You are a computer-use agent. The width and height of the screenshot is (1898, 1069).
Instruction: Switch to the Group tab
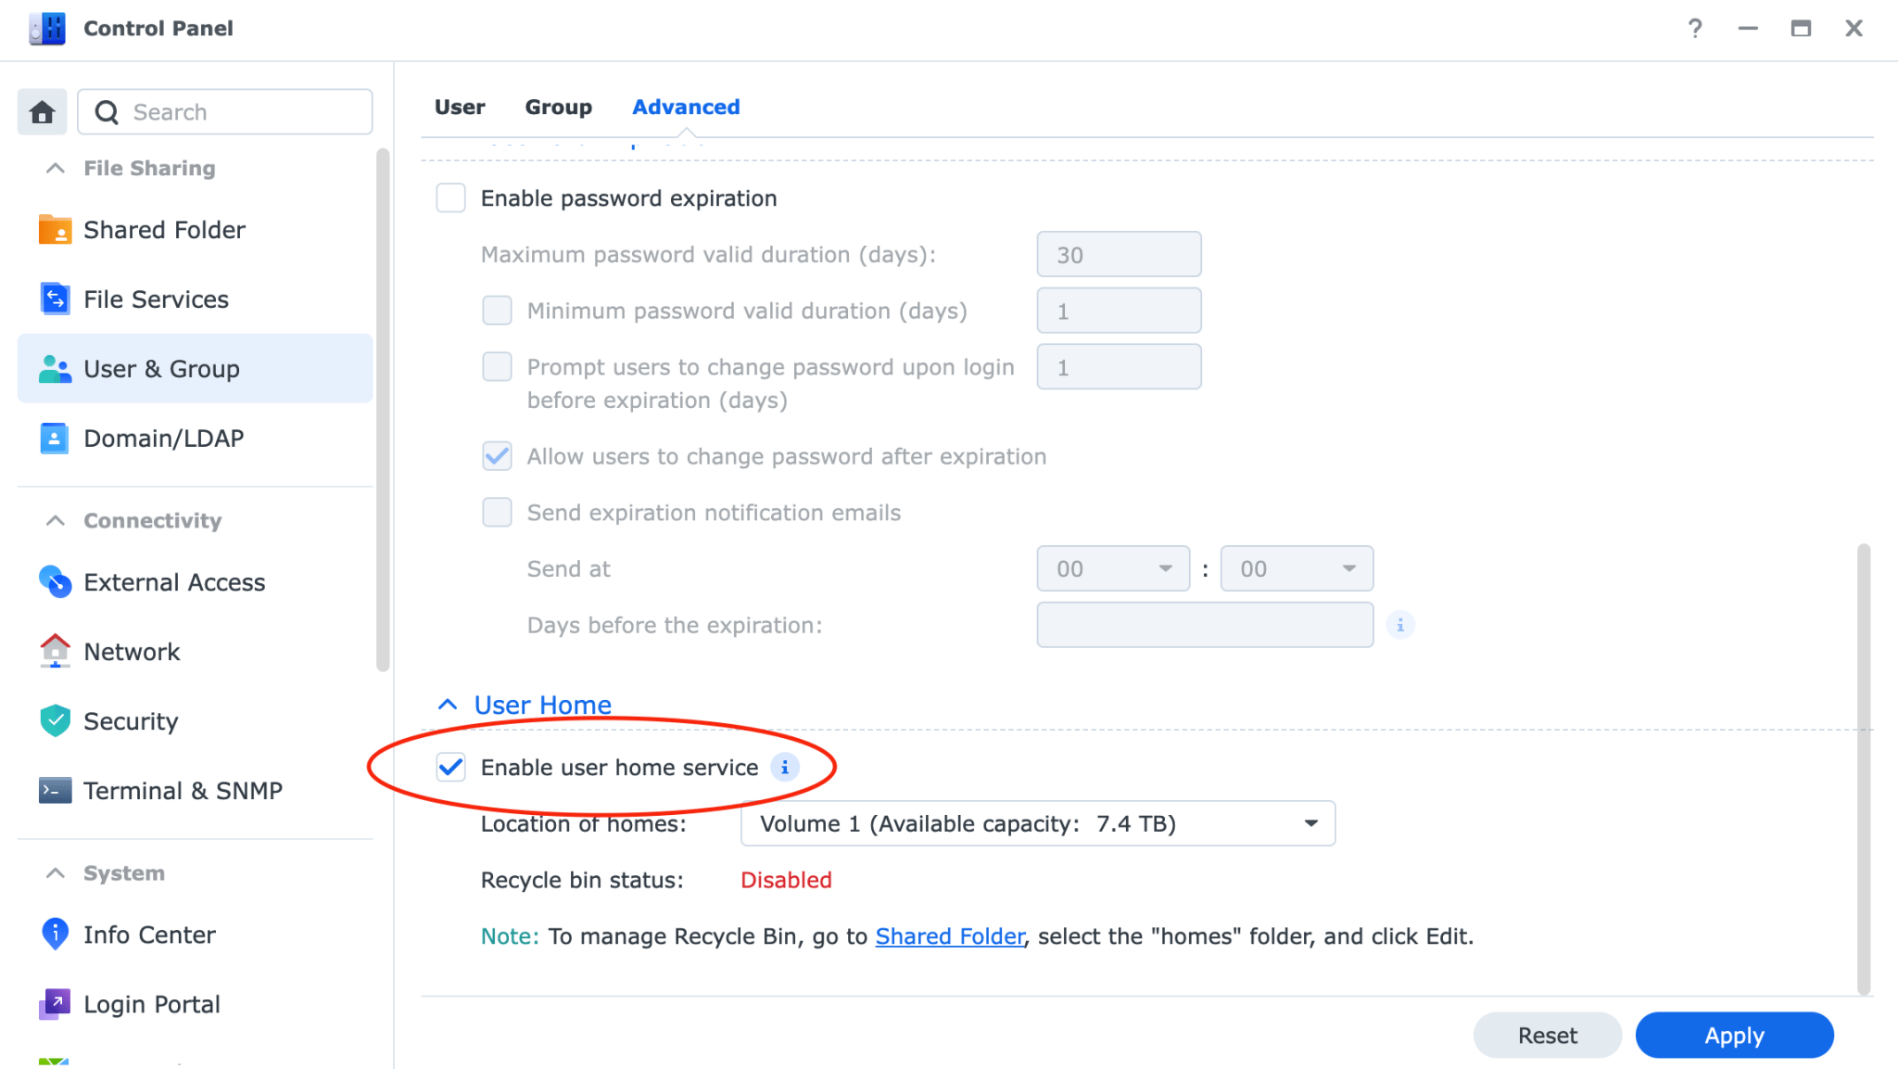(x=559, y=107)
